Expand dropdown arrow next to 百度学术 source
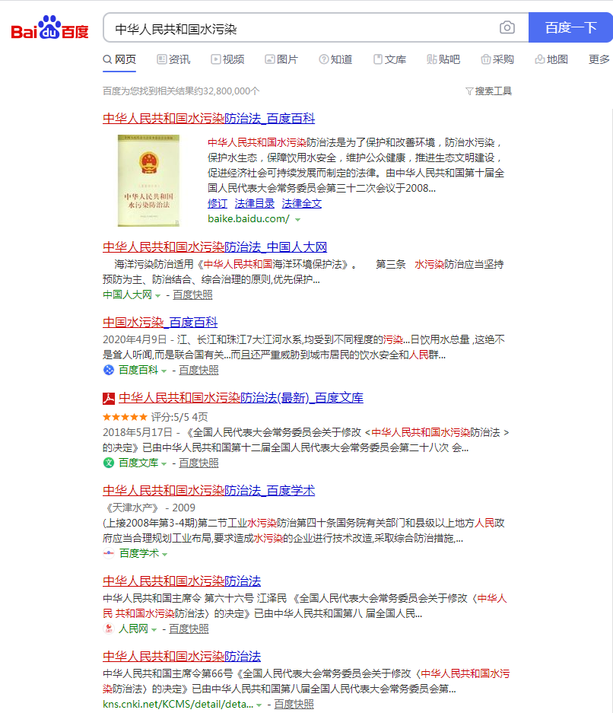 (164, 554)
